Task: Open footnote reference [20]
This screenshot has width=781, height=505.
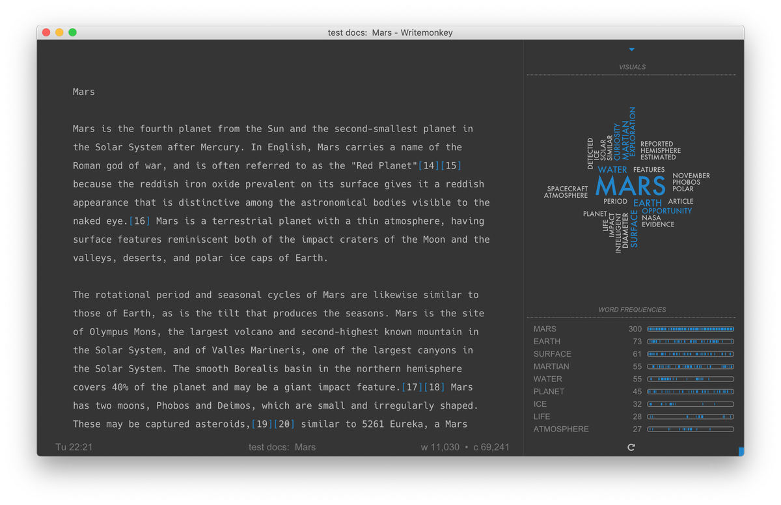Action: [284, 424]
